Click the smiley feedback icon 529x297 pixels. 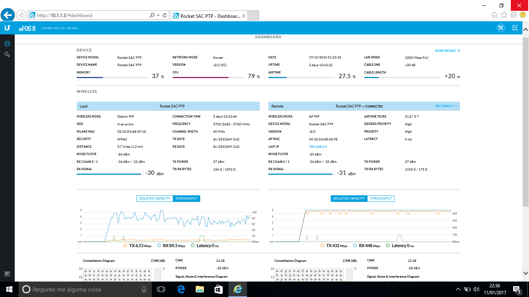point(522,15)
